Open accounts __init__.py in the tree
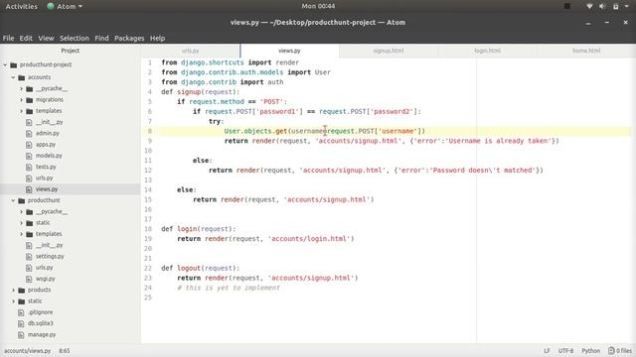Viewport: 636px width, 357px height. pyautogui.click(x=49, y=122)
